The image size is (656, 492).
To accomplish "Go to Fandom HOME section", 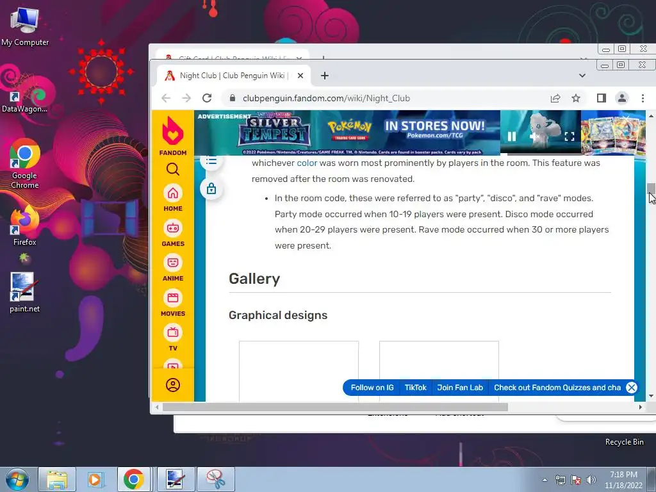I will [x=173, y=198].
